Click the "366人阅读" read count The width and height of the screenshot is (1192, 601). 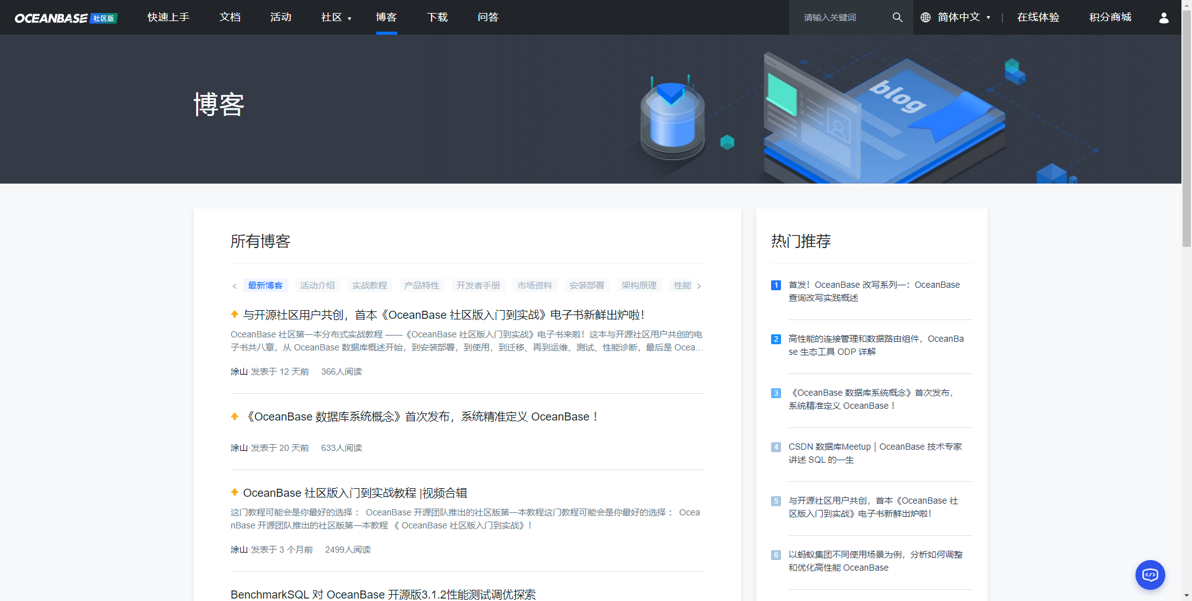[341, 372]
